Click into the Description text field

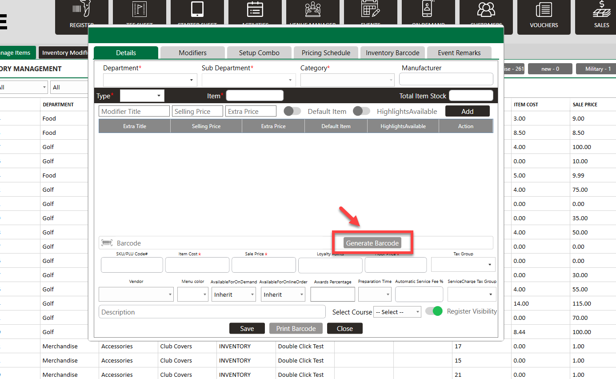click(x=212, y=312)
